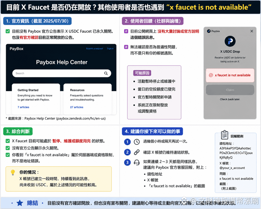Image resolution: width=261 pixels, height=209 pixels.
Task: Click the bullet '系統正在限制發放'
Action: point(153,108)
